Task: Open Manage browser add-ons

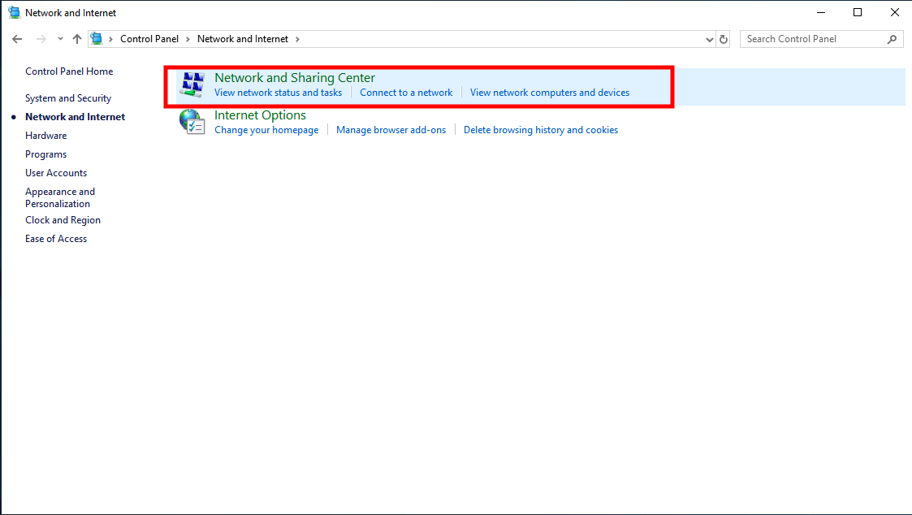Action: tap(391, 130)
